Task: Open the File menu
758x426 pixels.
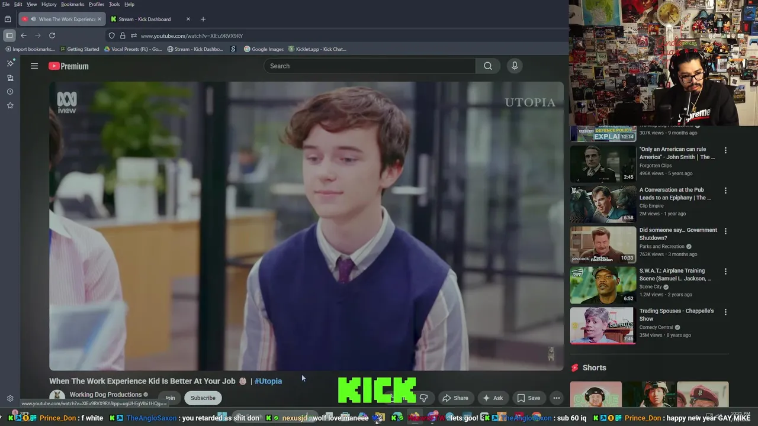Action: click(5, 4)
